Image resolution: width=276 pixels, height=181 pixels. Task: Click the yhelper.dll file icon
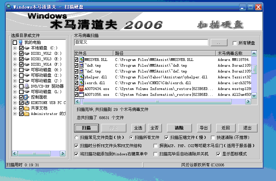tap(81, 77)
